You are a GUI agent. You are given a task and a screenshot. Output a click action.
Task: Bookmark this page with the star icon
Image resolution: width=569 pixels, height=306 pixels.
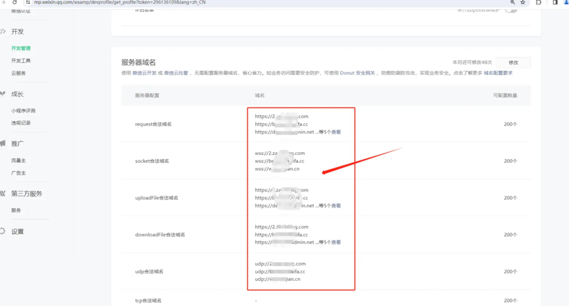point(523,2)
